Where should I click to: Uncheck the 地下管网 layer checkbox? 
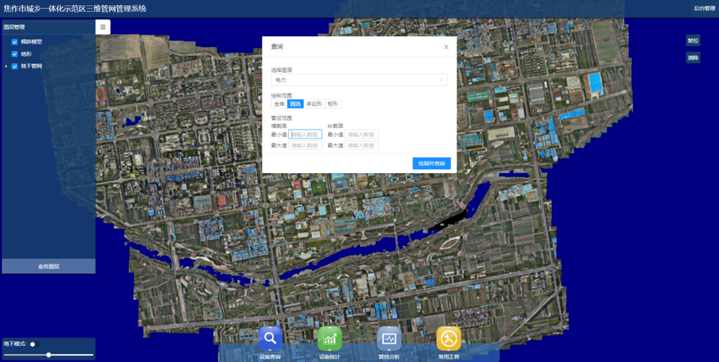(15, 66)
